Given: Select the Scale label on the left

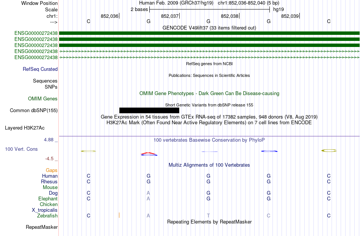Looking at the screenshot, I should tap(51, 9).
